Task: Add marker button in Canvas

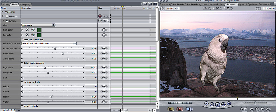Action: [x=252, y=109]
